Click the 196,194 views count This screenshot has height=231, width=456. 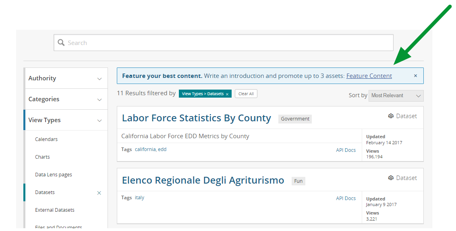pos(374,157)
